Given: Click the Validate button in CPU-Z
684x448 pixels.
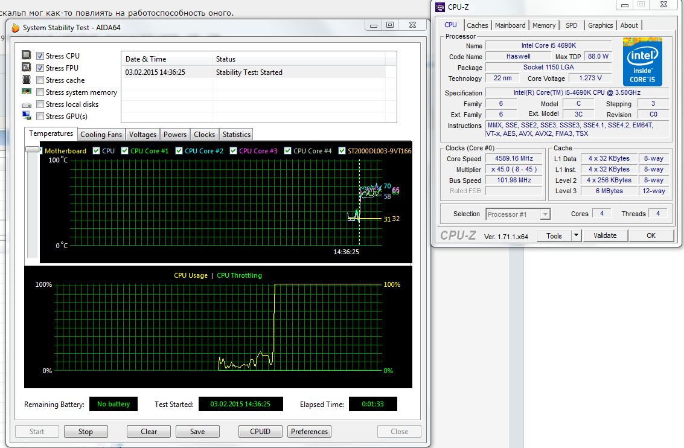Looking at the screenshot, I should [x=605, y=235].
